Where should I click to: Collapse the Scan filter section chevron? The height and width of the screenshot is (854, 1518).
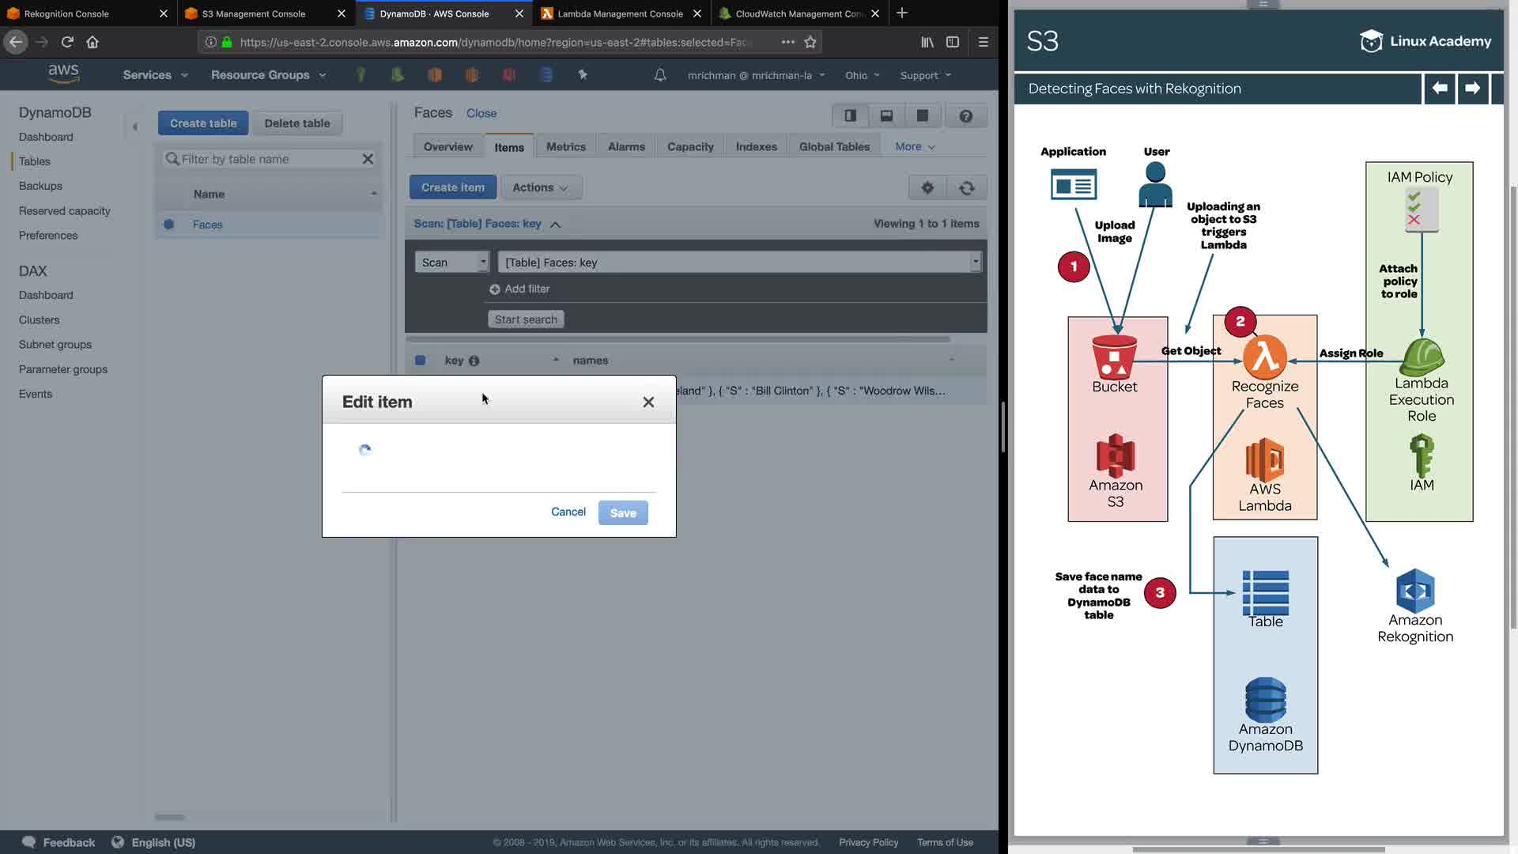[555, 225]
